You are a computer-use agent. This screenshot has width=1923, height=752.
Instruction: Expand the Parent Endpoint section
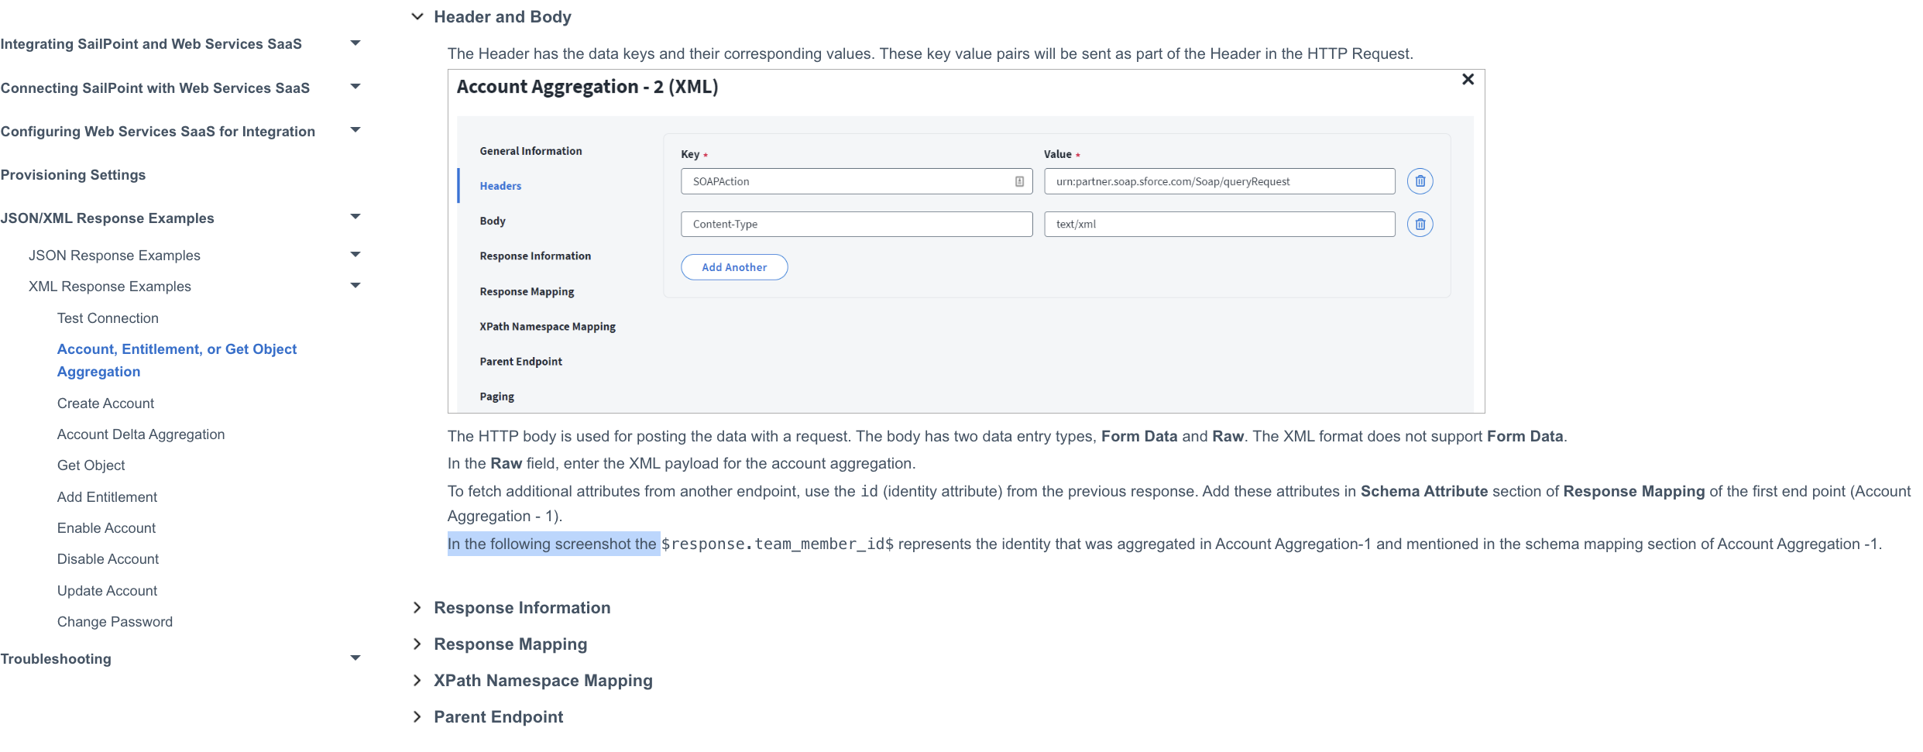417,717
